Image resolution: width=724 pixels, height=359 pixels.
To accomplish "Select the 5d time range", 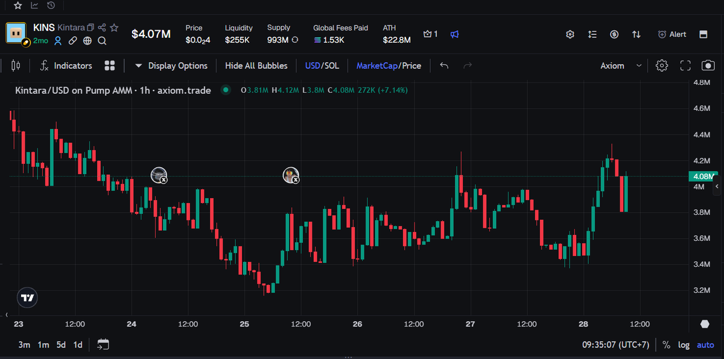I will (61, 345).
